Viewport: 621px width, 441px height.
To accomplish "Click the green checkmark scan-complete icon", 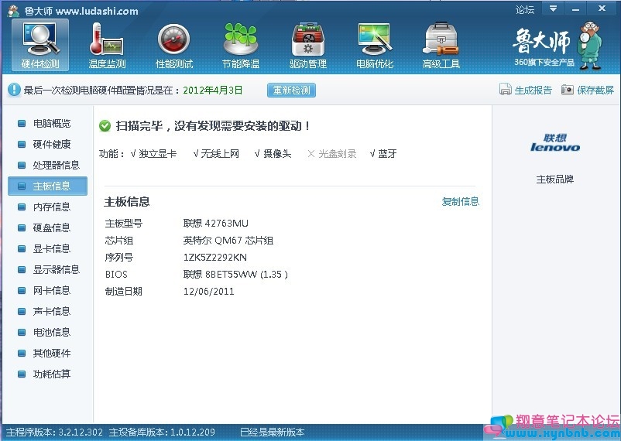I will (x=105, y=126).
